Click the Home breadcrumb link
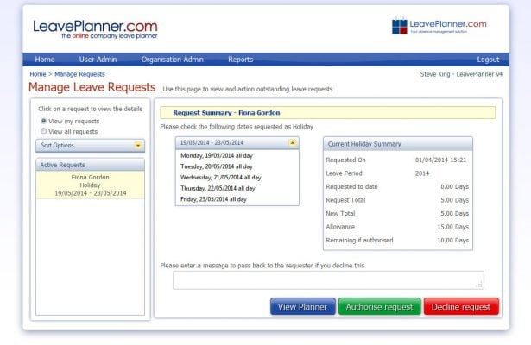Screen dimensions: 531x345 38,74
